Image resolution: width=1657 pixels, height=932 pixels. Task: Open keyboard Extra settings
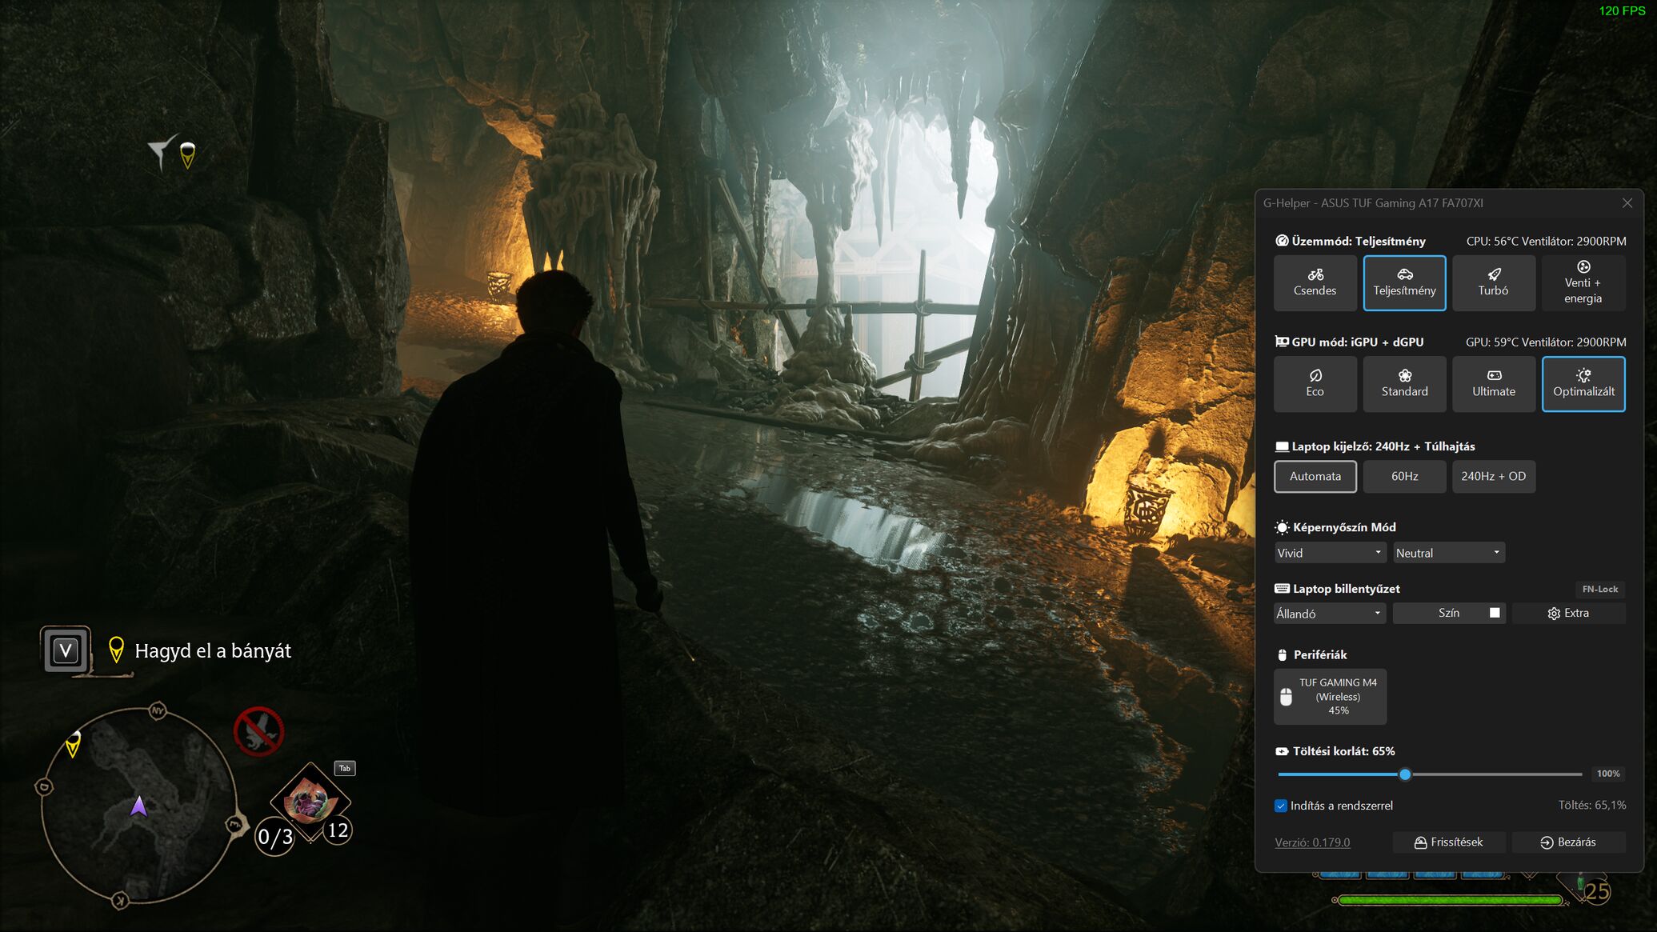(1568, 613)
